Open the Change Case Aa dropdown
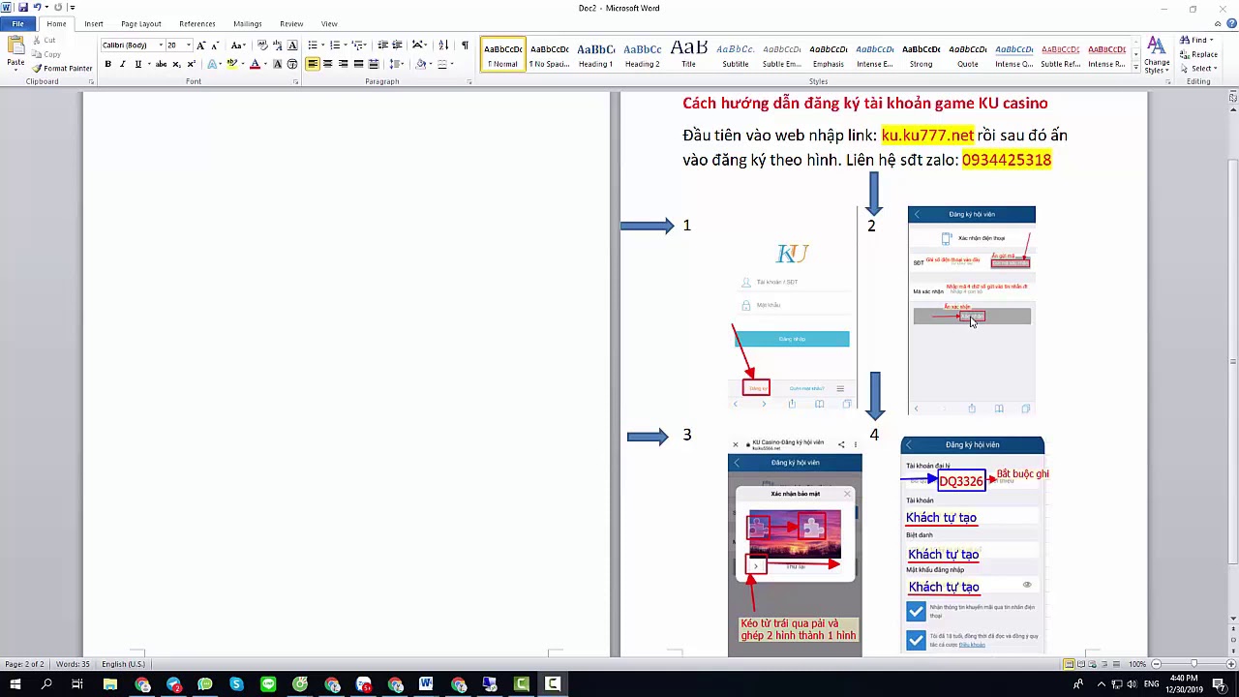Screen dimensions: 1239x697 tap(238, 45)
